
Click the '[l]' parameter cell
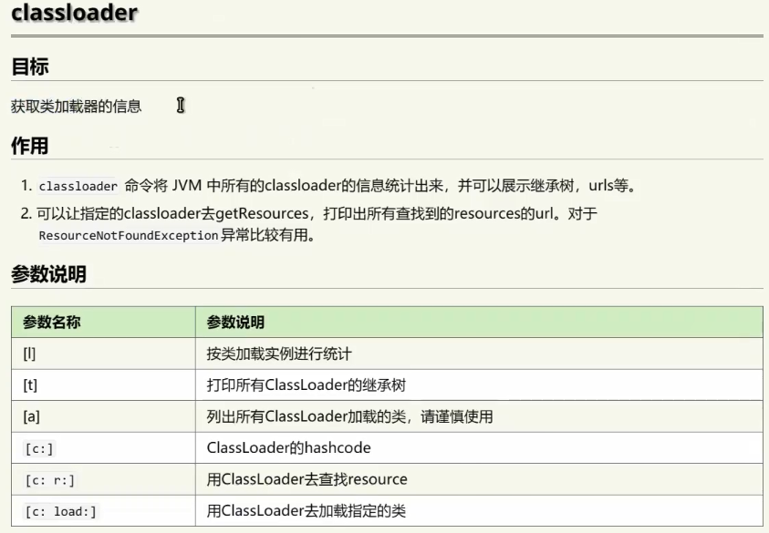tap(103, 354)
